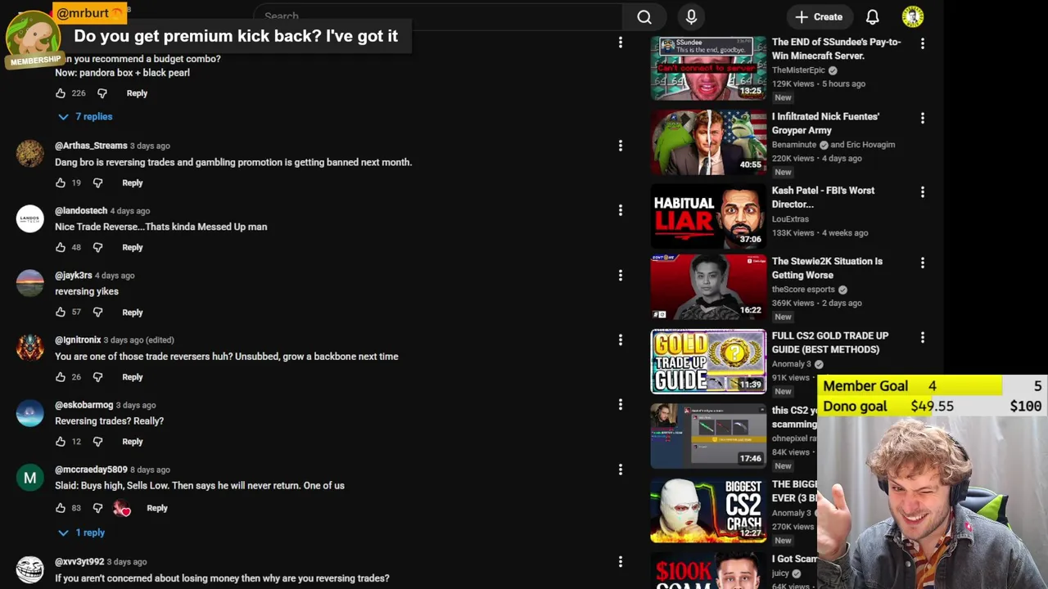Screen dimensions: 1048x589
Task: Open account avatar menu
Action: (x=913, y=16)
